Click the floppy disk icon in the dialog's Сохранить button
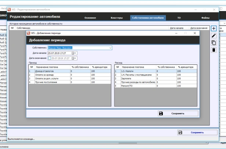Screen dimensions: 226x149 (161, 113)
